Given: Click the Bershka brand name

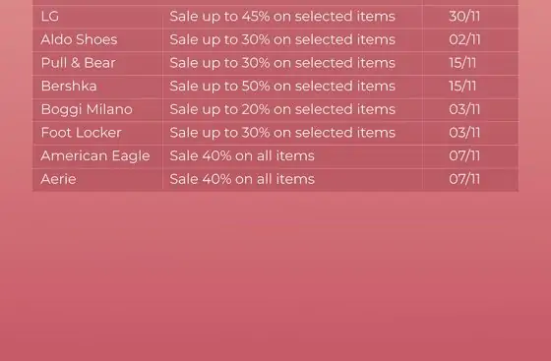Looking at the screenshot, I should point(69,86).
